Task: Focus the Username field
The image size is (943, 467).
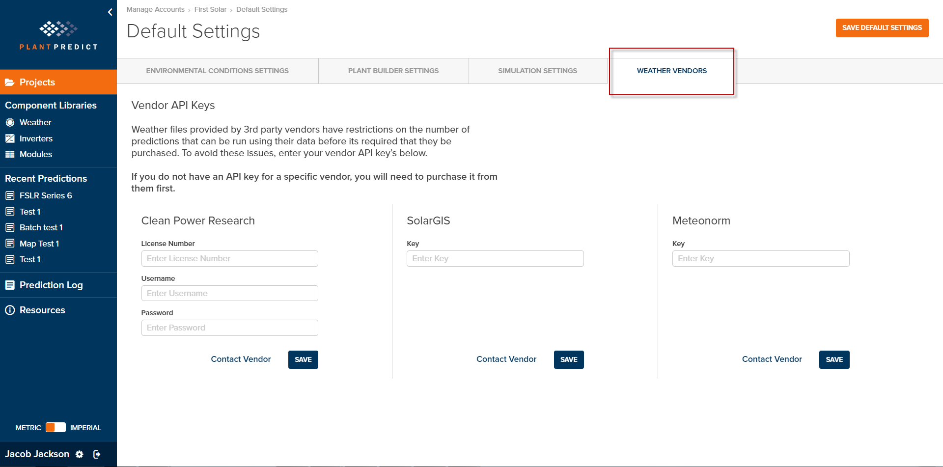Action: pyautogui.click(x=230, y=293)
